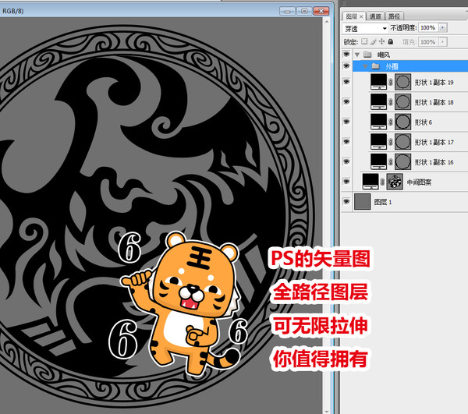Click the 填充 fill percentage field

point(428,42)
